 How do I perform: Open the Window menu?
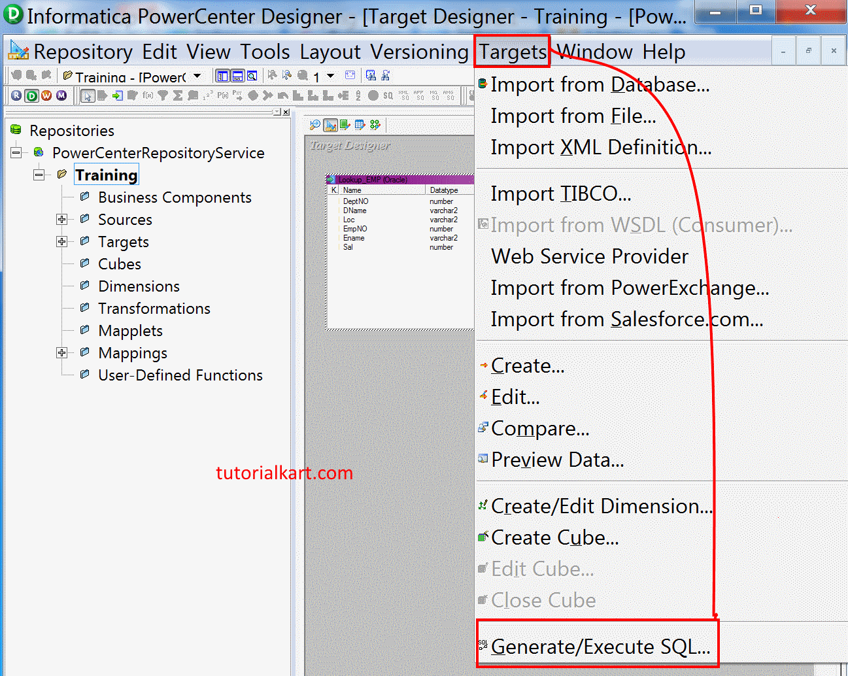tap(595, 52)
